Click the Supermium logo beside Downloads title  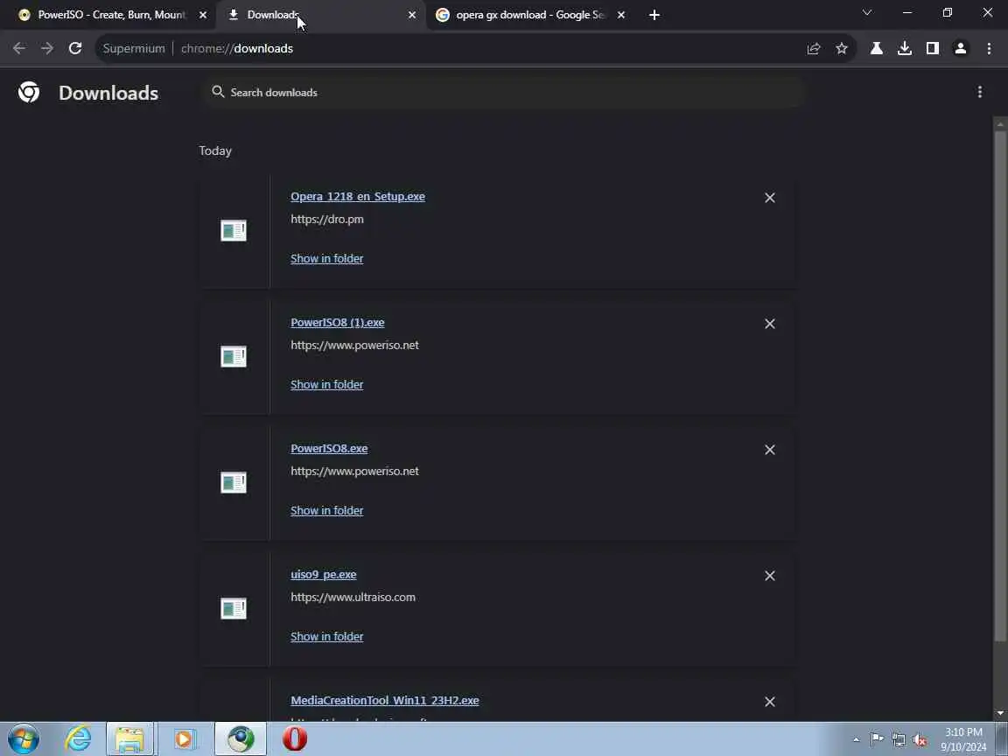pyautogui.click(x=29, y=92)
